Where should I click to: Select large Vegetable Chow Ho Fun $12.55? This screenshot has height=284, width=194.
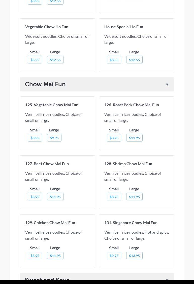pyautogui.click(x=55, y=60)
